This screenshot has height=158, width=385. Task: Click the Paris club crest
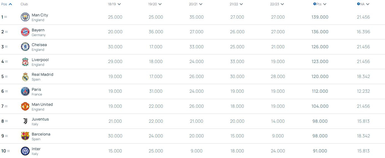coord(25,91)
